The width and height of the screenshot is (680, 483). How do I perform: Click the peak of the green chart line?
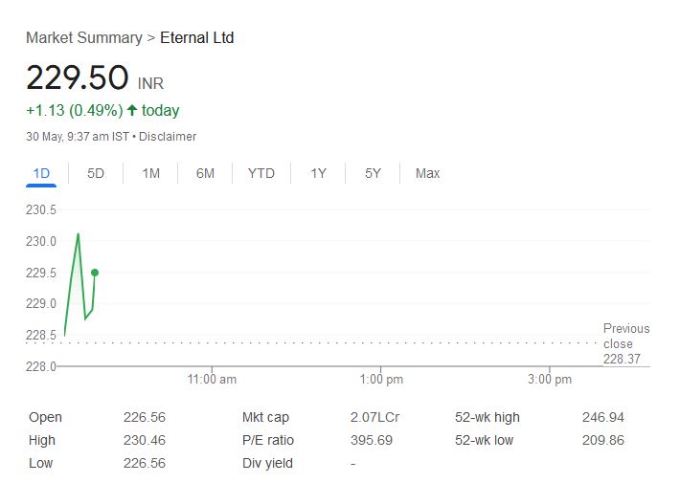78,234
